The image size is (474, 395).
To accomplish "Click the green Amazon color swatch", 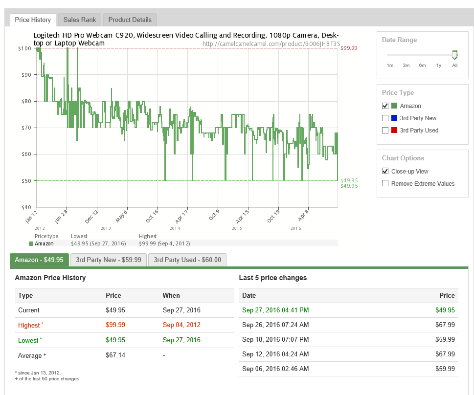I will [394, 106].
